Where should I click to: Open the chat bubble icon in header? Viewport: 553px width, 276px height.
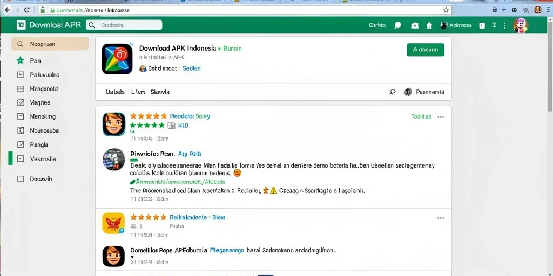[398, 25]
